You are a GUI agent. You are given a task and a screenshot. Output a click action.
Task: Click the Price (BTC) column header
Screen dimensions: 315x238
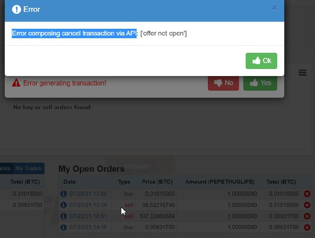[x=157, y=182]
